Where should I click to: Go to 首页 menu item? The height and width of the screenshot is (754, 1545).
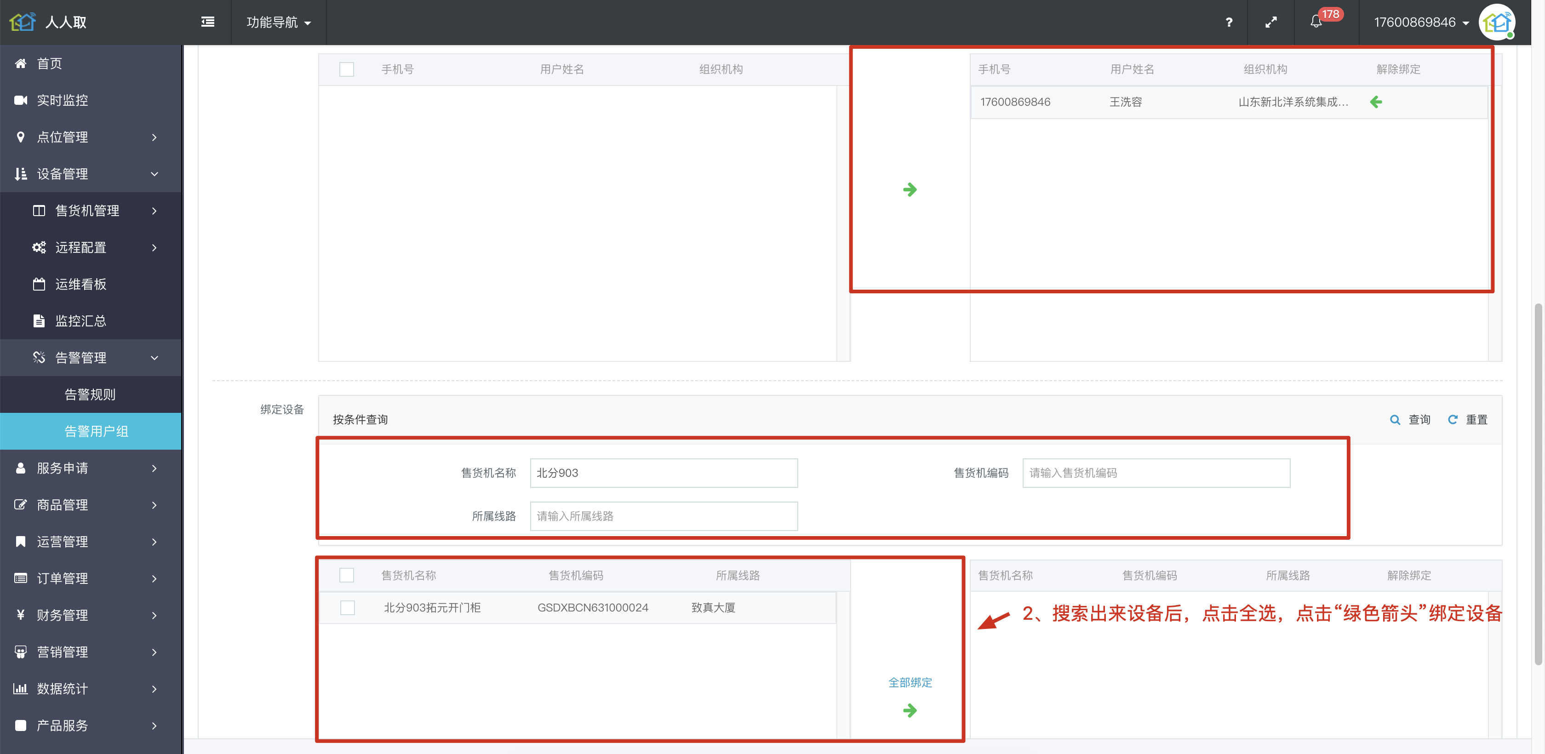pyautogui.click(x=90, y=63)
